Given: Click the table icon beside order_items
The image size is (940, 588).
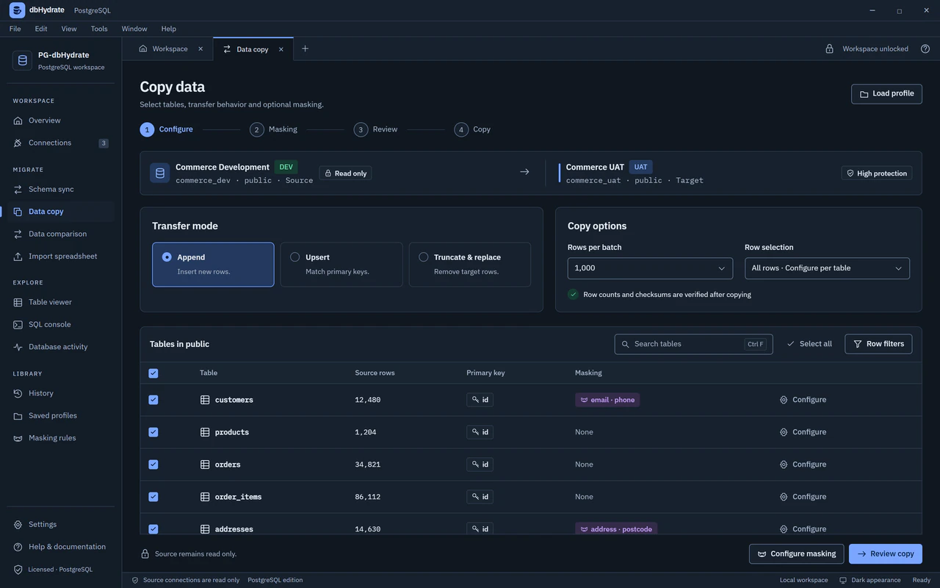Looking at the screenshot, I should 205,497.
